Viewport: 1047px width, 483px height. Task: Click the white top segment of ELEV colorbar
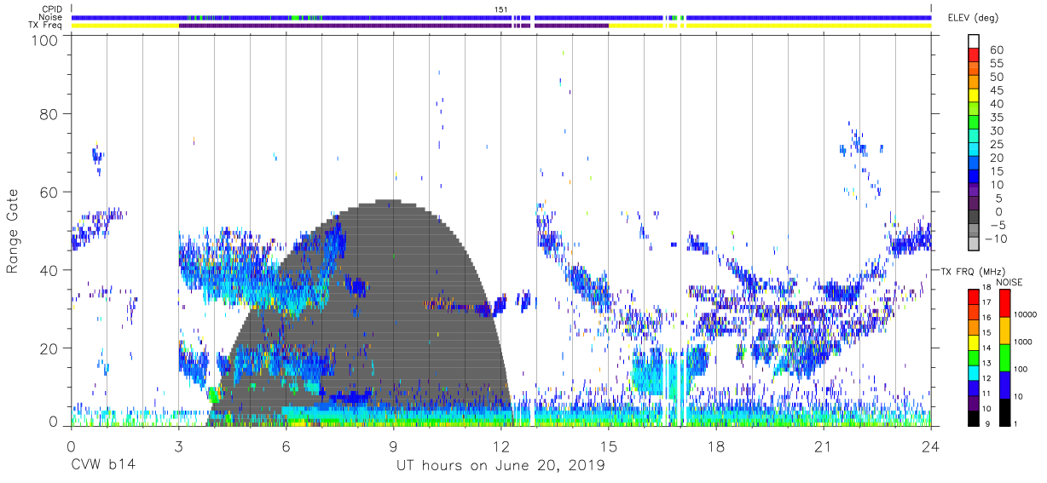pos(974,41)
